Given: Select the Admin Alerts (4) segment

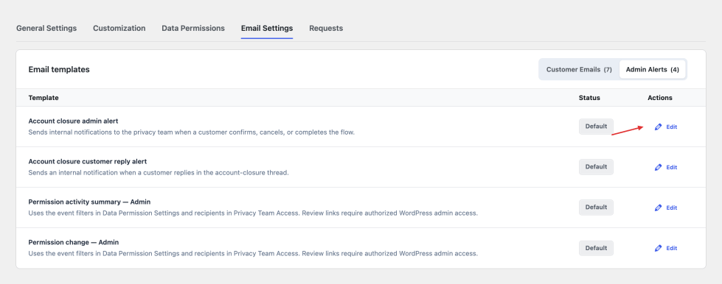Looking at the screenshot, I should [x=653, y=69].
